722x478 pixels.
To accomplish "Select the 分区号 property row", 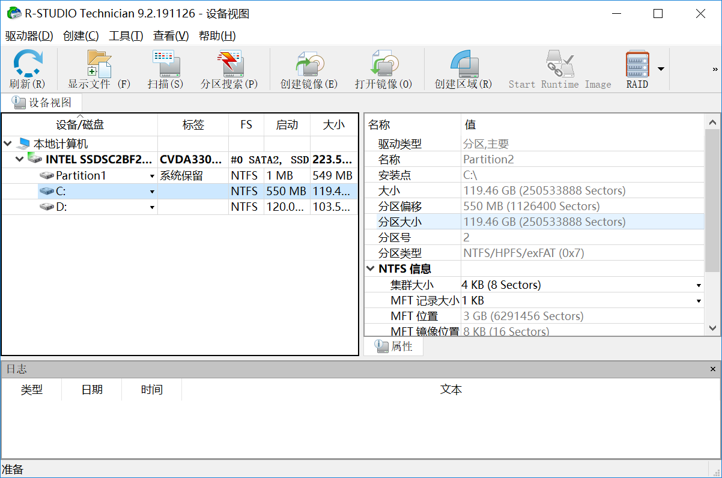I will coord(534,238).
